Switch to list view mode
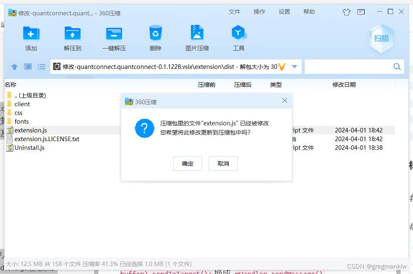 [x=42, y=67]
